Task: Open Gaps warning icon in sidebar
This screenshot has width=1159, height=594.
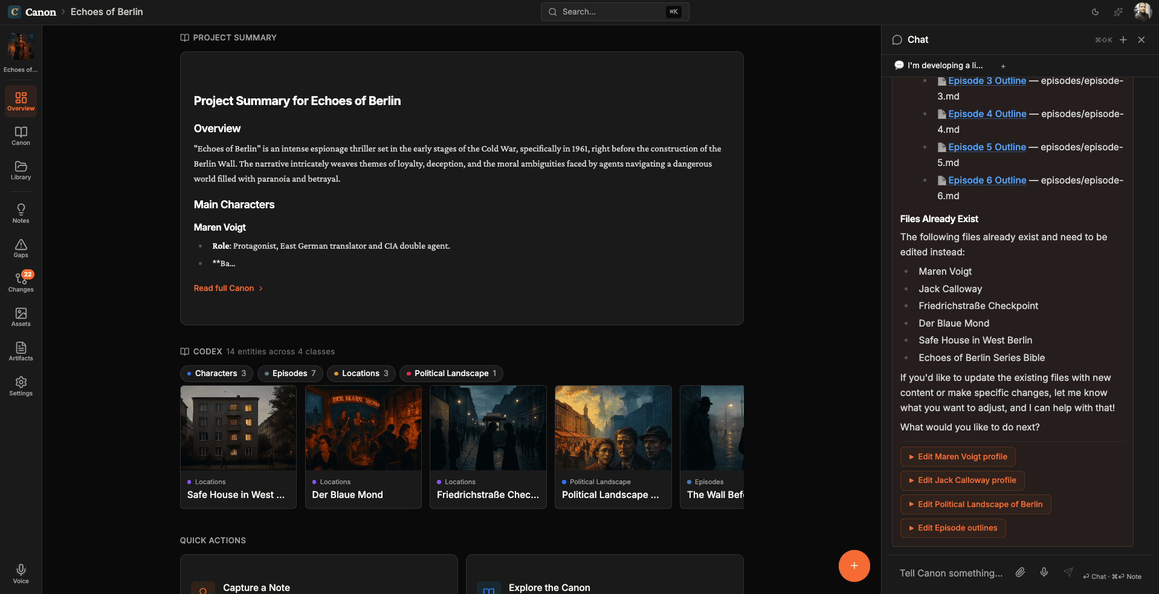Action: coord(21,247)
